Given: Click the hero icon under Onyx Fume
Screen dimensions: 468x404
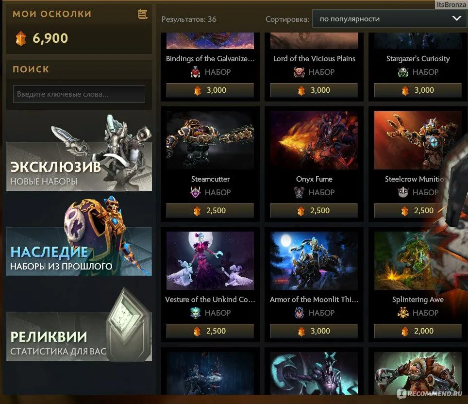Looking at the screenshot, I should click(299, 192).
